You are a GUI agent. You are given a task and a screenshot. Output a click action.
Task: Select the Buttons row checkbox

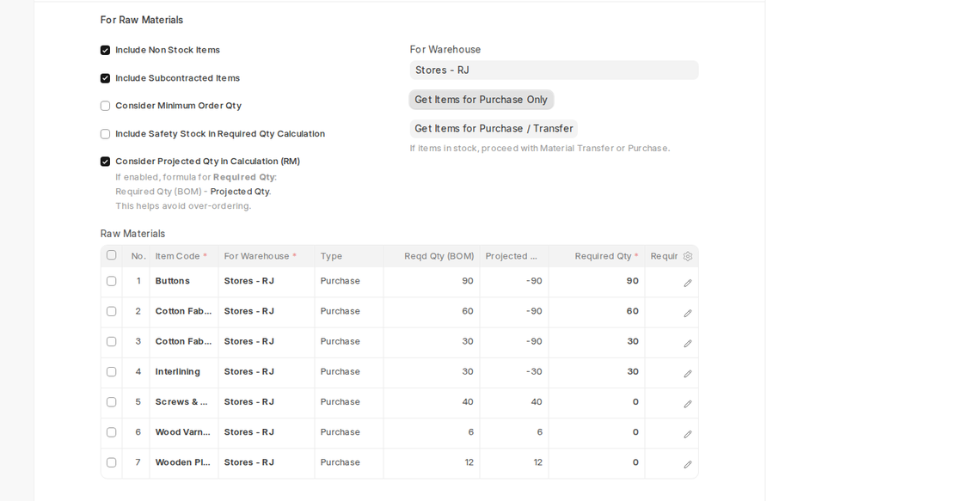coord(111,281)
